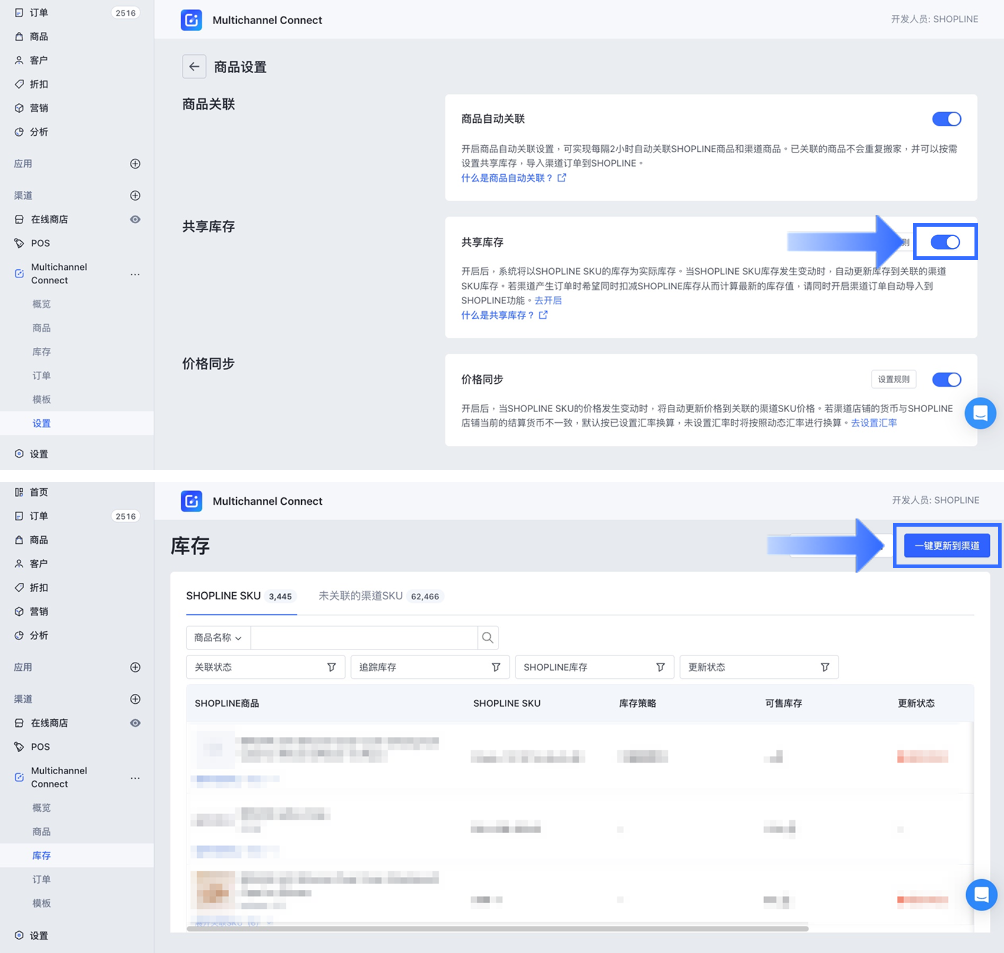Image resolution: width=1004 pixels, height=953 pixels.
Task: Open the three-dot menu for Multichannel Connect on 库存 screen
Action: 135,778
